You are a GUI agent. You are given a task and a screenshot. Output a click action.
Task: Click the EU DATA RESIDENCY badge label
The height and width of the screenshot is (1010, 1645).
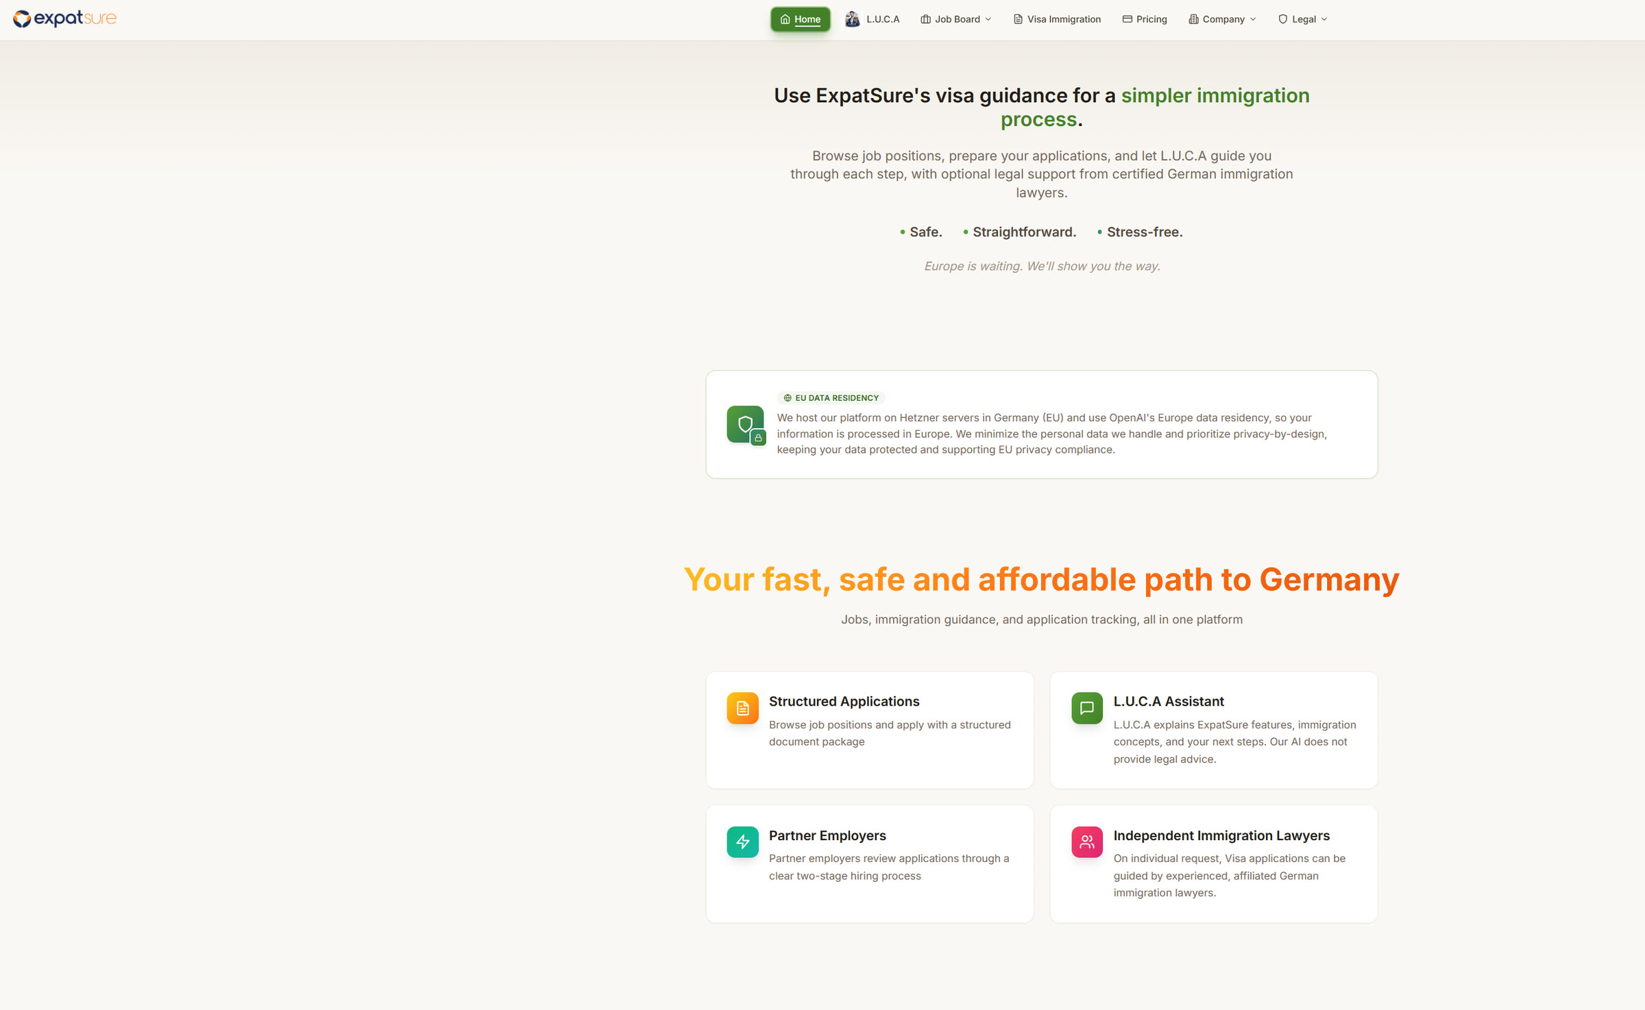pos(831,398)
